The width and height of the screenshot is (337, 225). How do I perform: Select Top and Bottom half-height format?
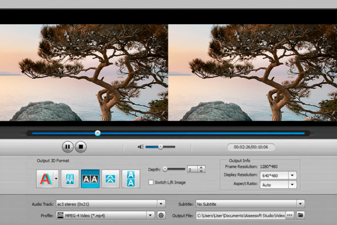111,179
